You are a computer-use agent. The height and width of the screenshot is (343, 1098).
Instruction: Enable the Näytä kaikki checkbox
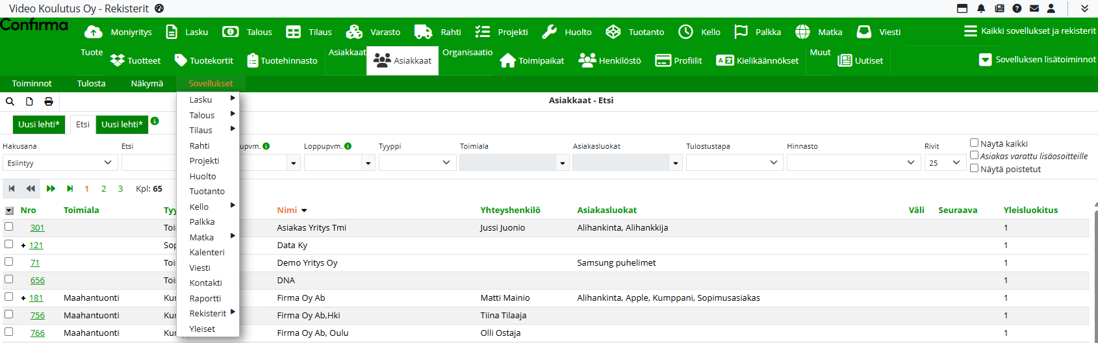pos(974,143)
